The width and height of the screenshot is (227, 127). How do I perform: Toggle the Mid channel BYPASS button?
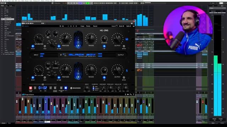(x=124, y=46)
